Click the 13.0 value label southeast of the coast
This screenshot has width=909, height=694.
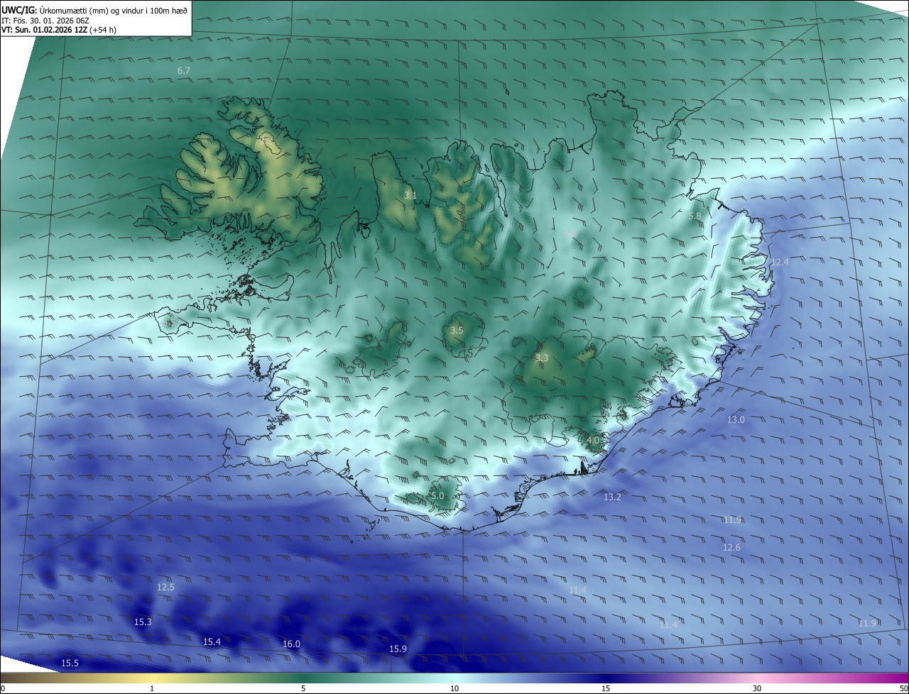(x=736, y=420)
